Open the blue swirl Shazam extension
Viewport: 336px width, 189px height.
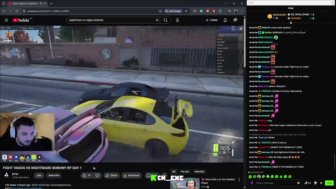tap(201, 11)
